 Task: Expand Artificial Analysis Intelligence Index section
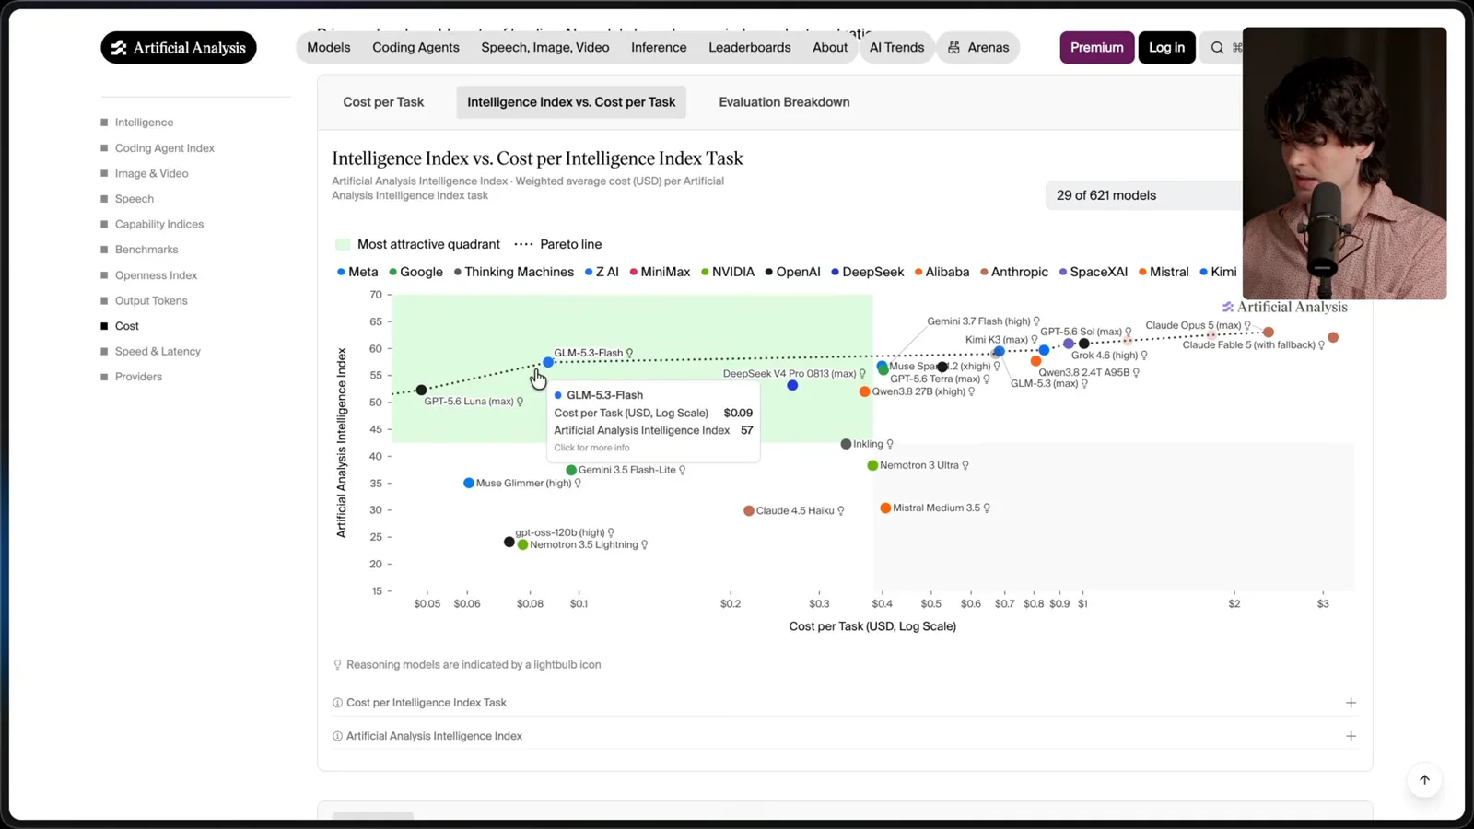(x=845, y=736)
